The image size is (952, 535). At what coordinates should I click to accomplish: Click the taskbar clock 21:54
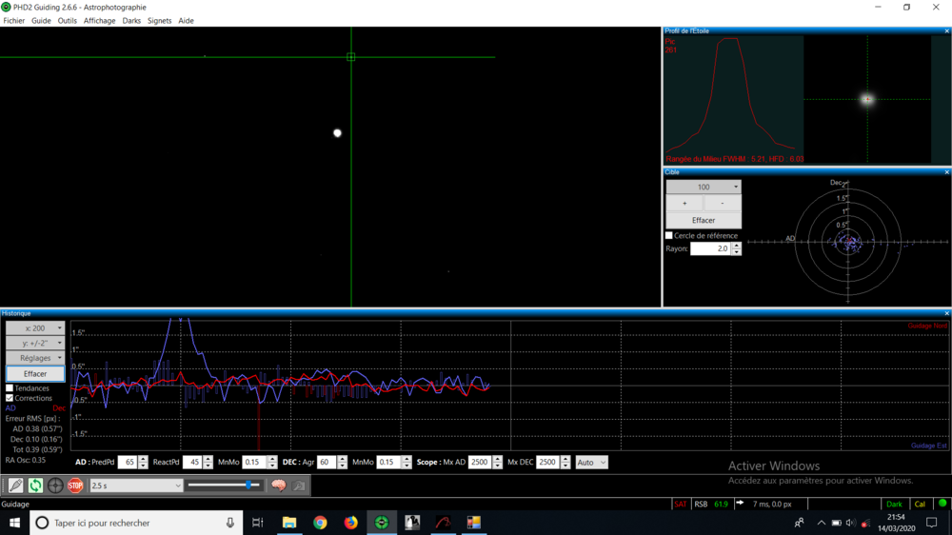tap(896, 518)
